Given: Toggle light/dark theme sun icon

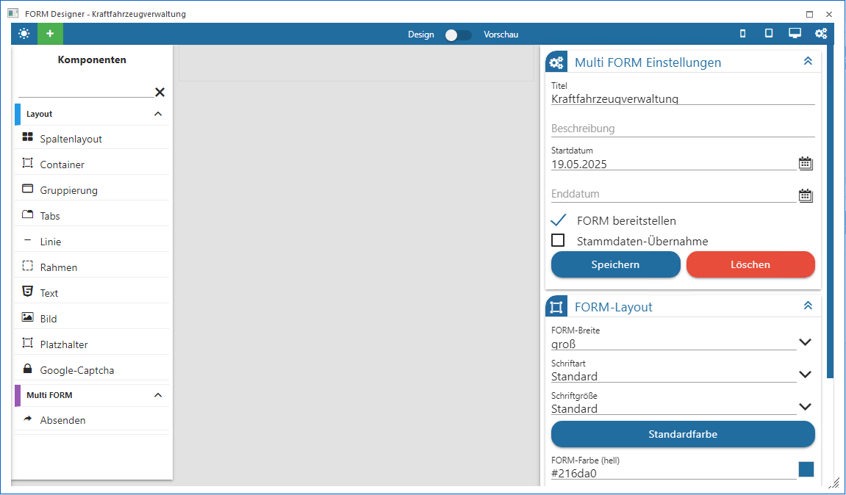Looking at the screenshot, I should click(x=24, y=34).
